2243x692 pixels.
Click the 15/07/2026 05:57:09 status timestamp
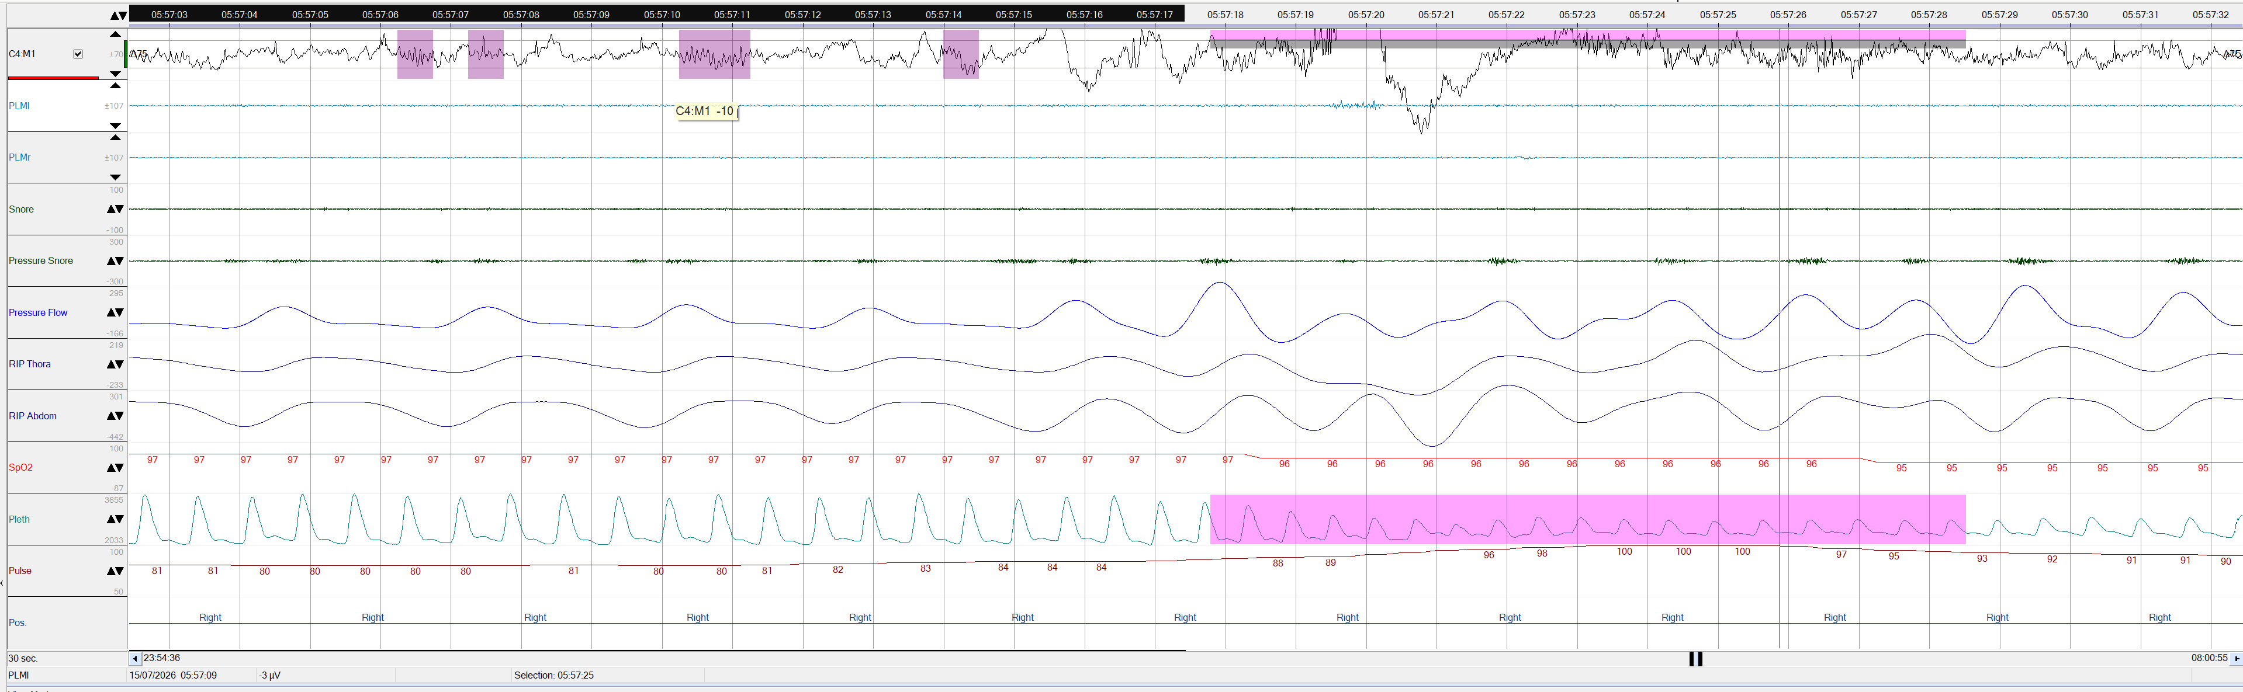(173, 676)
